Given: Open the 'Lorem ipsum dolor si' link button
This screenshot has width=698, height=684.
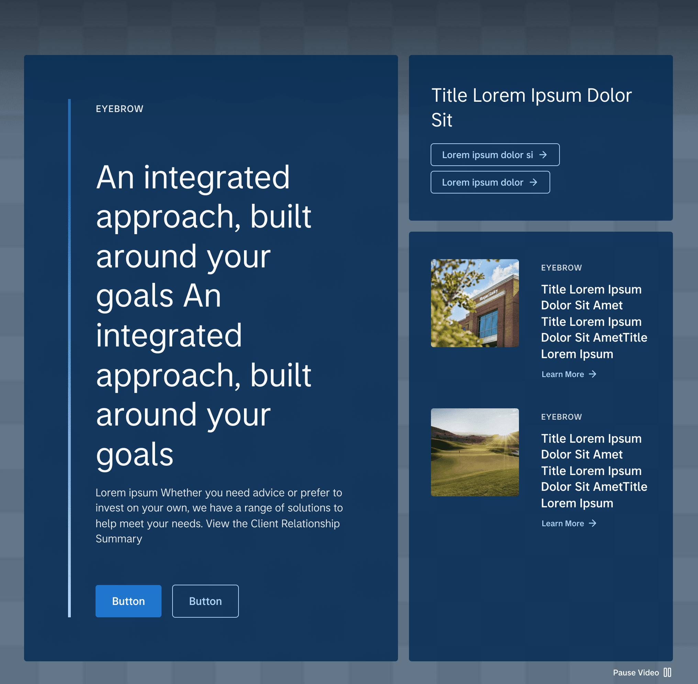Looking at the screenshot, I should click(495, 154).
